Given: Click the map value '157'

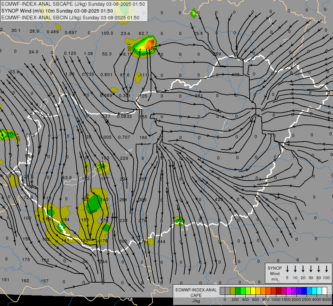Looking at the screenshot, I should pos(45,281).
